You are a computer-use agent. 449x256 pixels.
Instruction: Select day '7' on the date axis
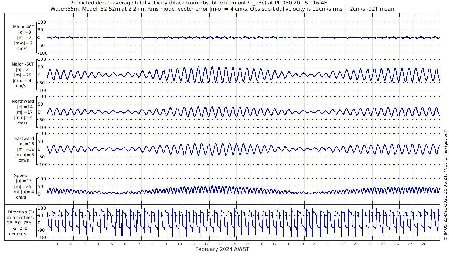click(139, 244)
